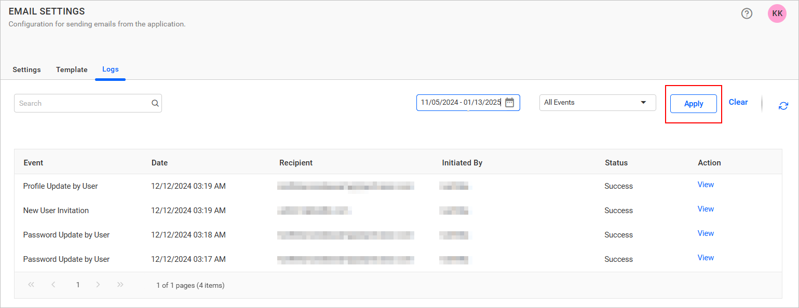Go to next page arrow

[x=98, y=284]
